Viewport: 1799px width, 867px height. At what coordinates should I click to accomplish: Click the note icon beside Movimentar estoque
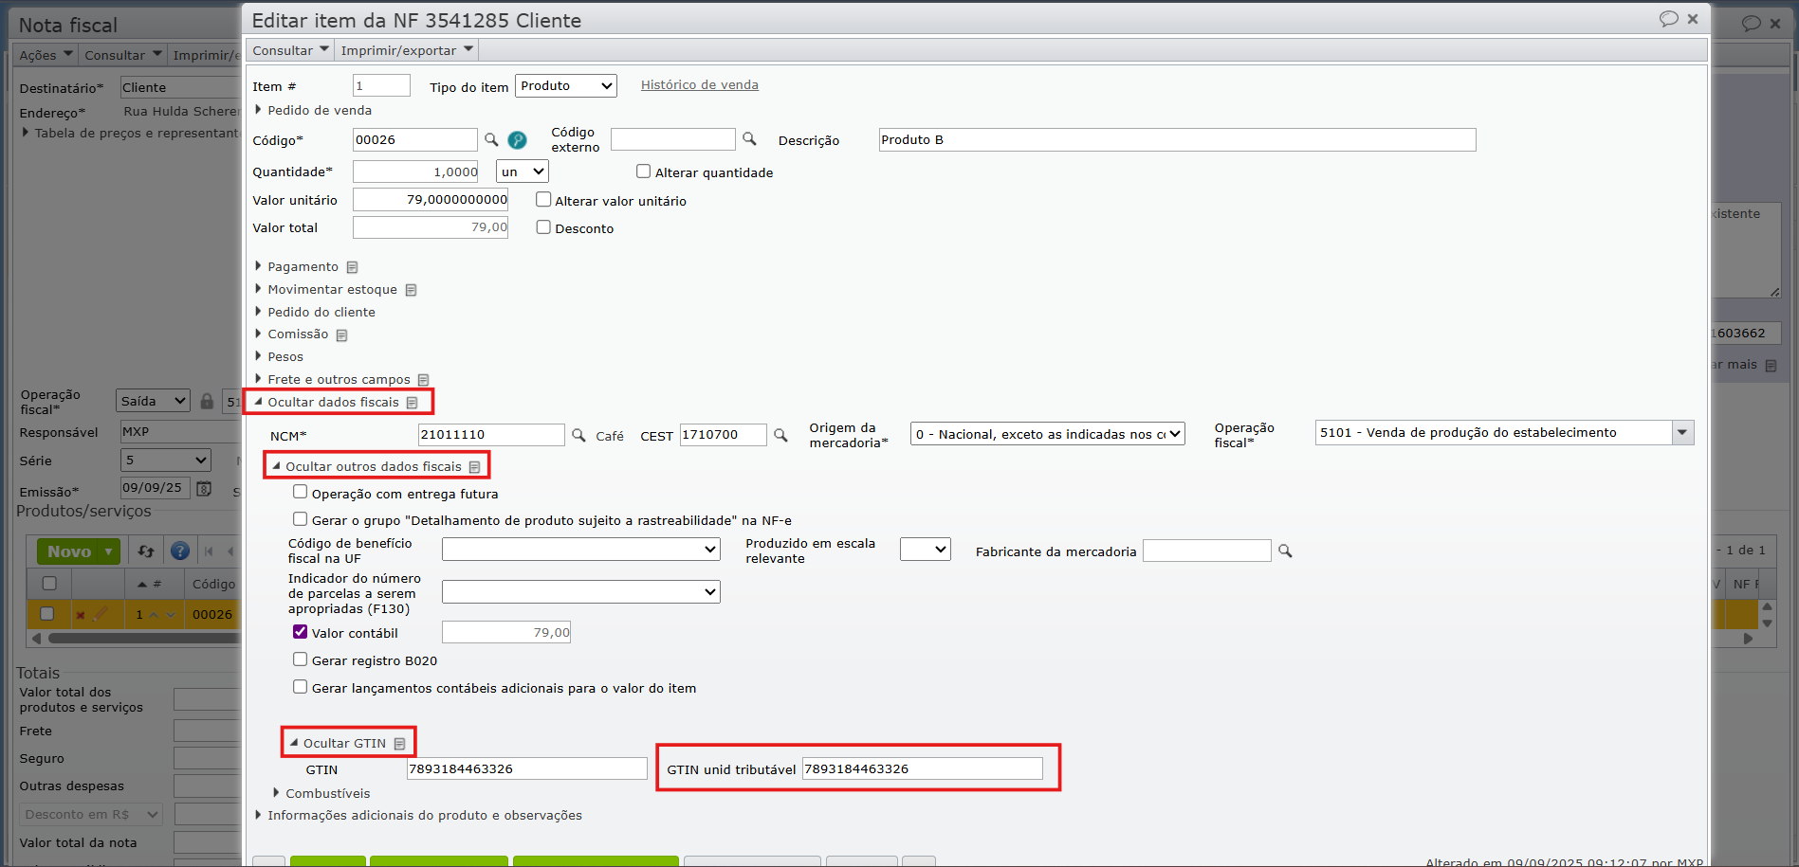pos(411,290)
